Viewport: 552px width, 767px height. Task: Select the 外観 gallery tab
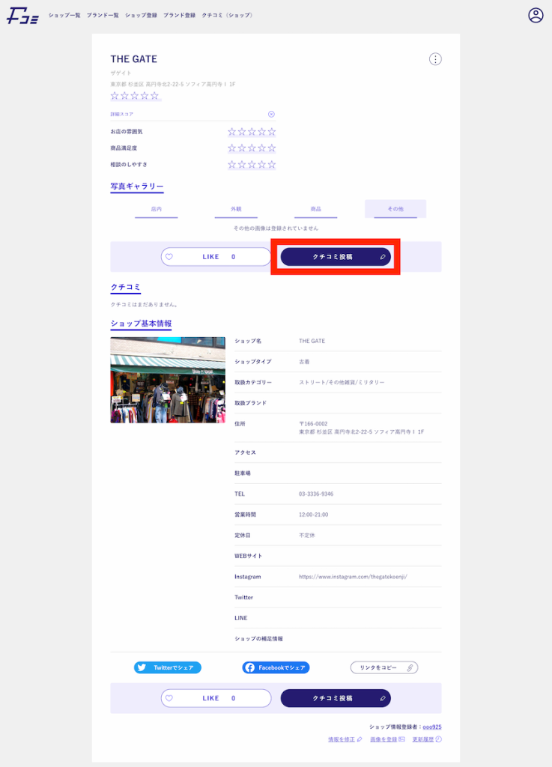click(x=237, y=210)
